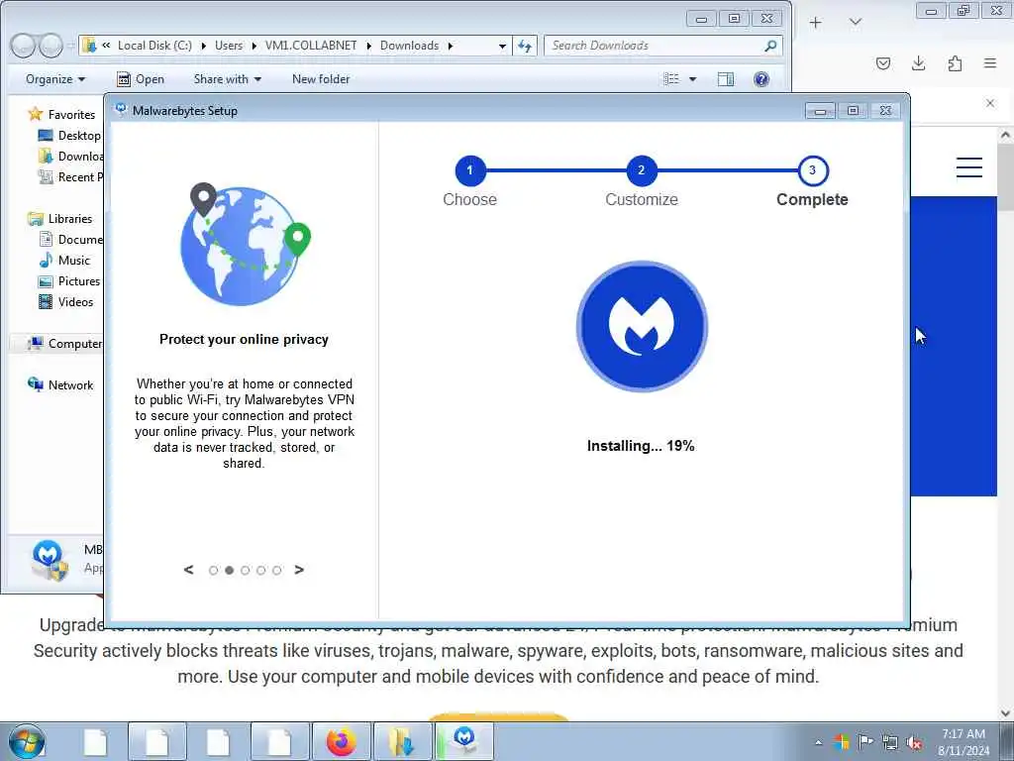Click Open in Explorer toolbar

pos(141,79)
